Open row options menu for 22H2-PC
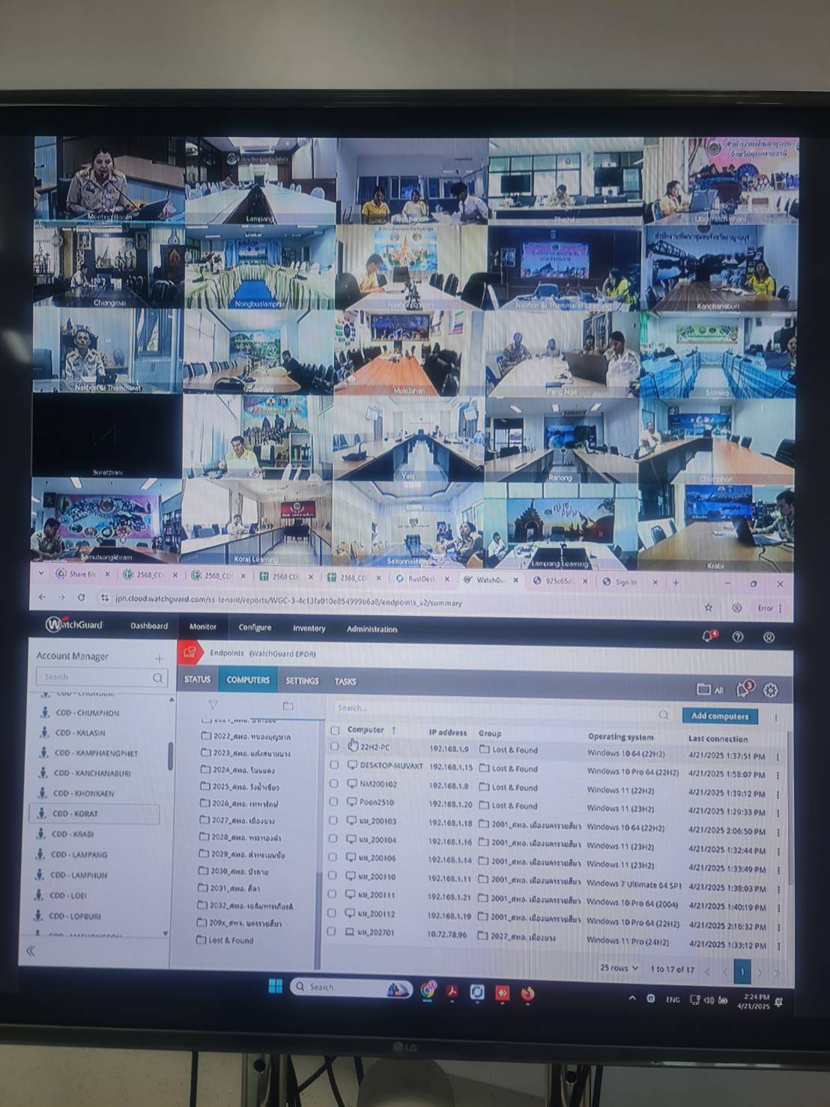Viewport: 830px width, 1107px height. pyautogui.click(x=778, y=757)
